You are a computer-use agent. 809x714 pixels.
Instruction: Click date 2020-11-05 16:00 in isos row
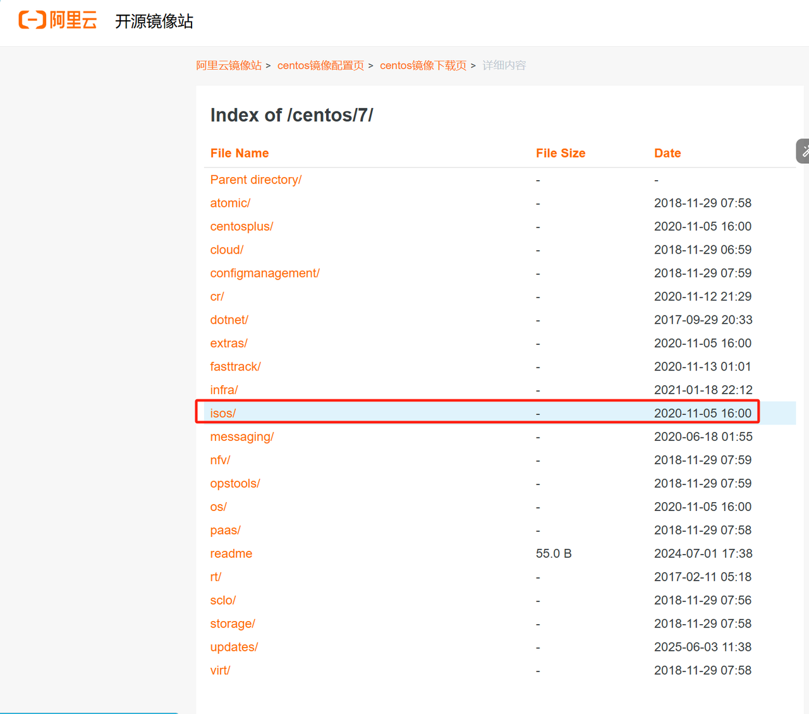click(703, 414)
